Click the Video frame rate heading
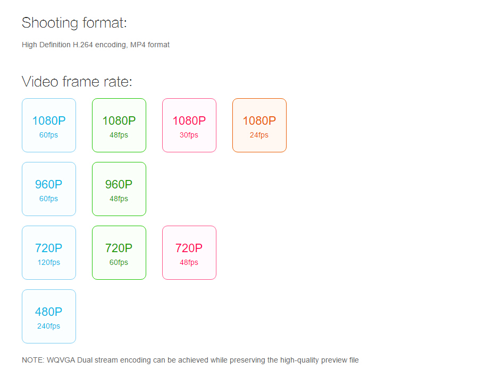The width and height of the screenshot is (478, 387). pyautogui.click(x=77, y=82)
